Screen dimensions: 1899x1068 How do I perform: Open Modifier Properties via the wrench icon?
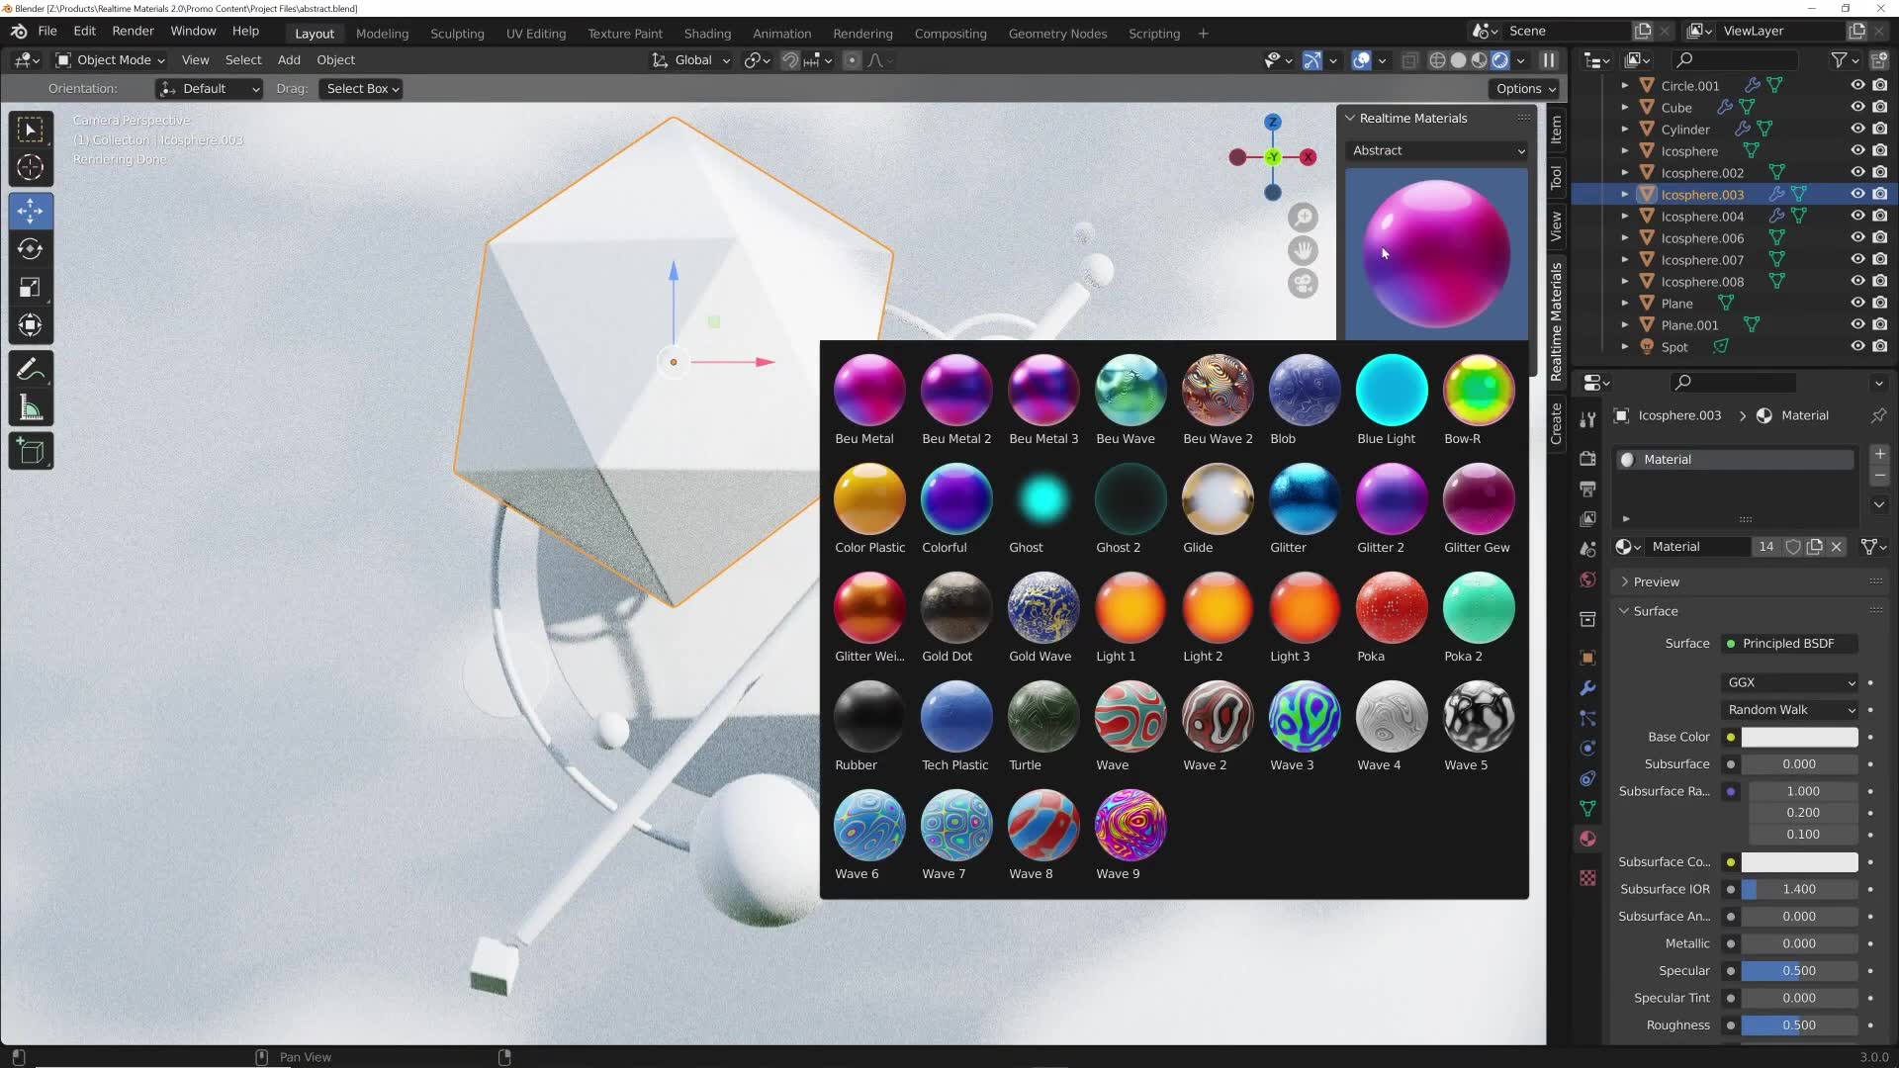click(1586, 687)
